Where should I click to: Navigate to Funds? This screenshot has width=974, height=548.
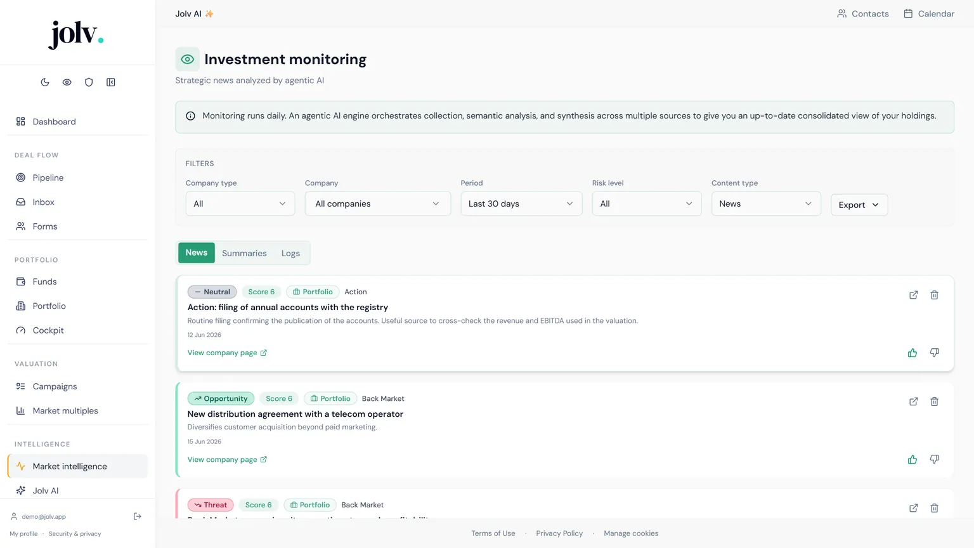77,282
